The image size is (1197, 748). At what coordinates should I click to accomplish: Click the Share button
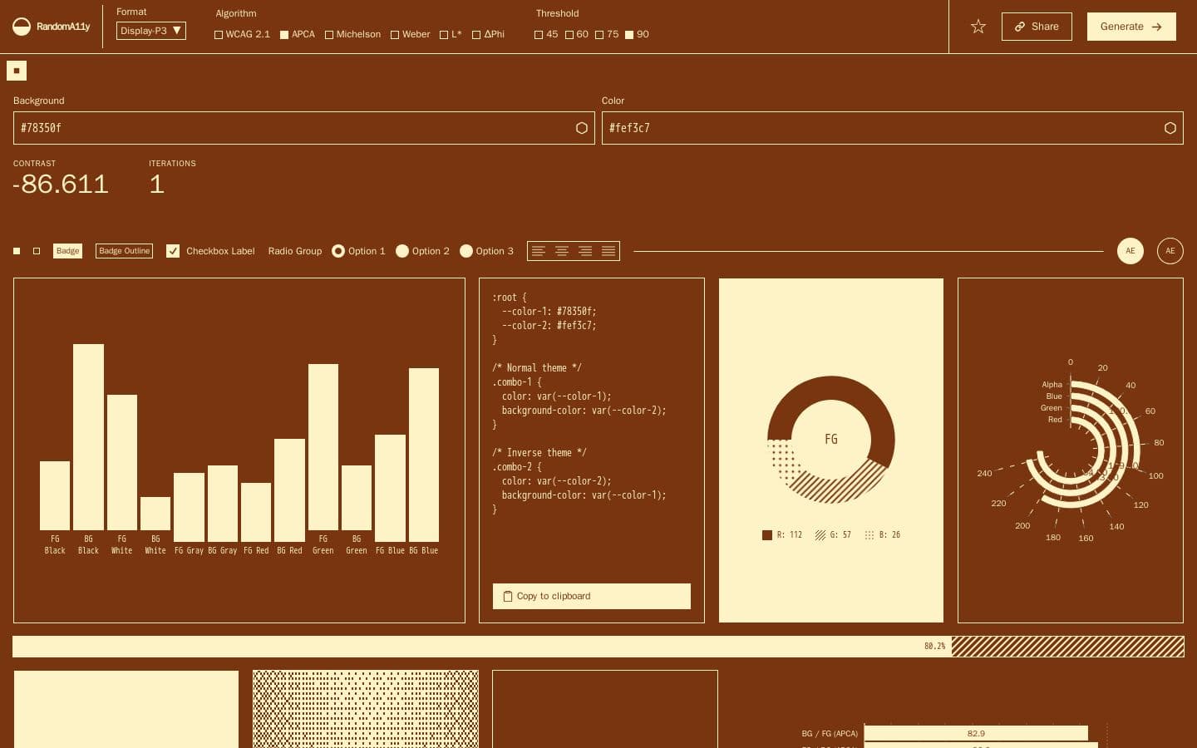[x=1037, y=27]
